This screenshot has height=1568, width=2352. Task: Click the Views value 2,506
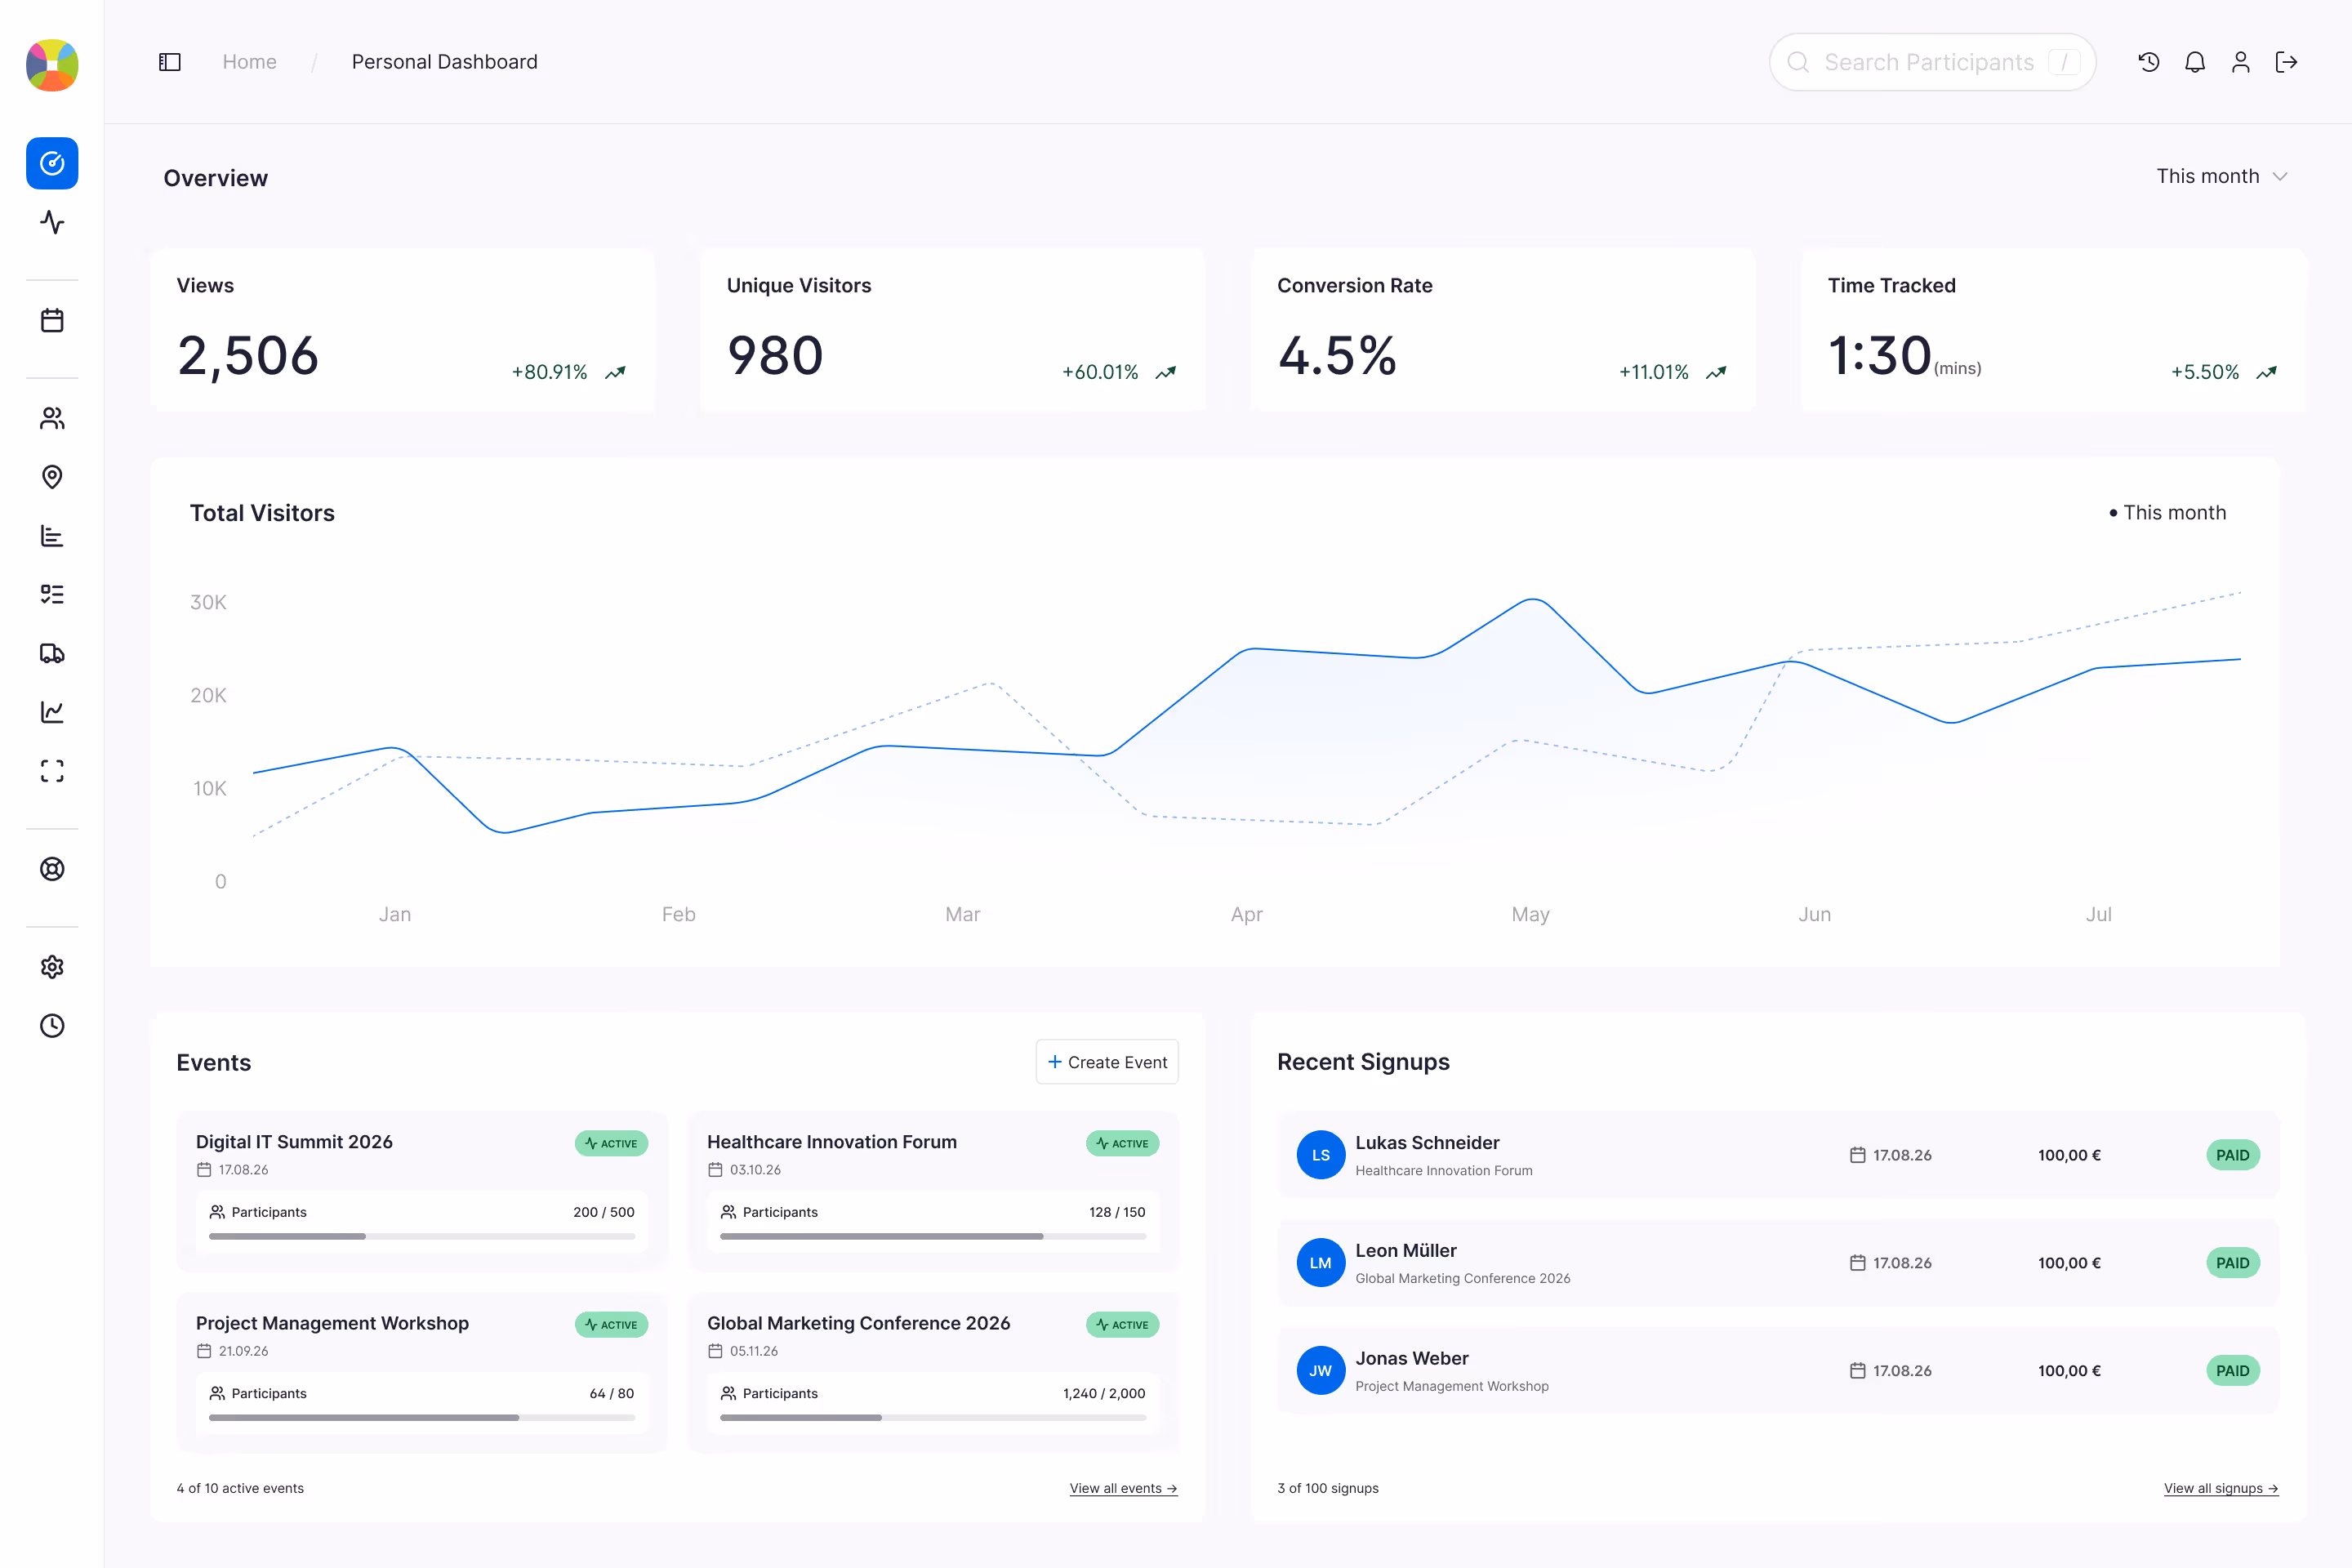(248, 356)
